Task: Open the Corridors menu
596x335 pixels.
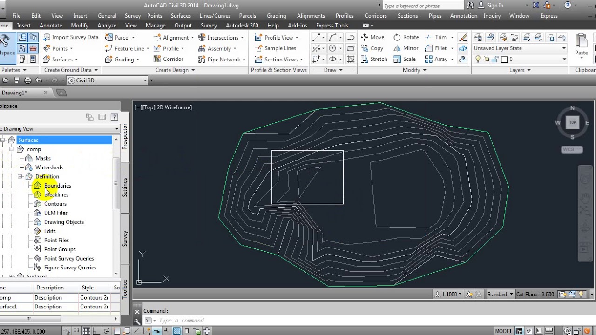Action: [x=375, y=16]
